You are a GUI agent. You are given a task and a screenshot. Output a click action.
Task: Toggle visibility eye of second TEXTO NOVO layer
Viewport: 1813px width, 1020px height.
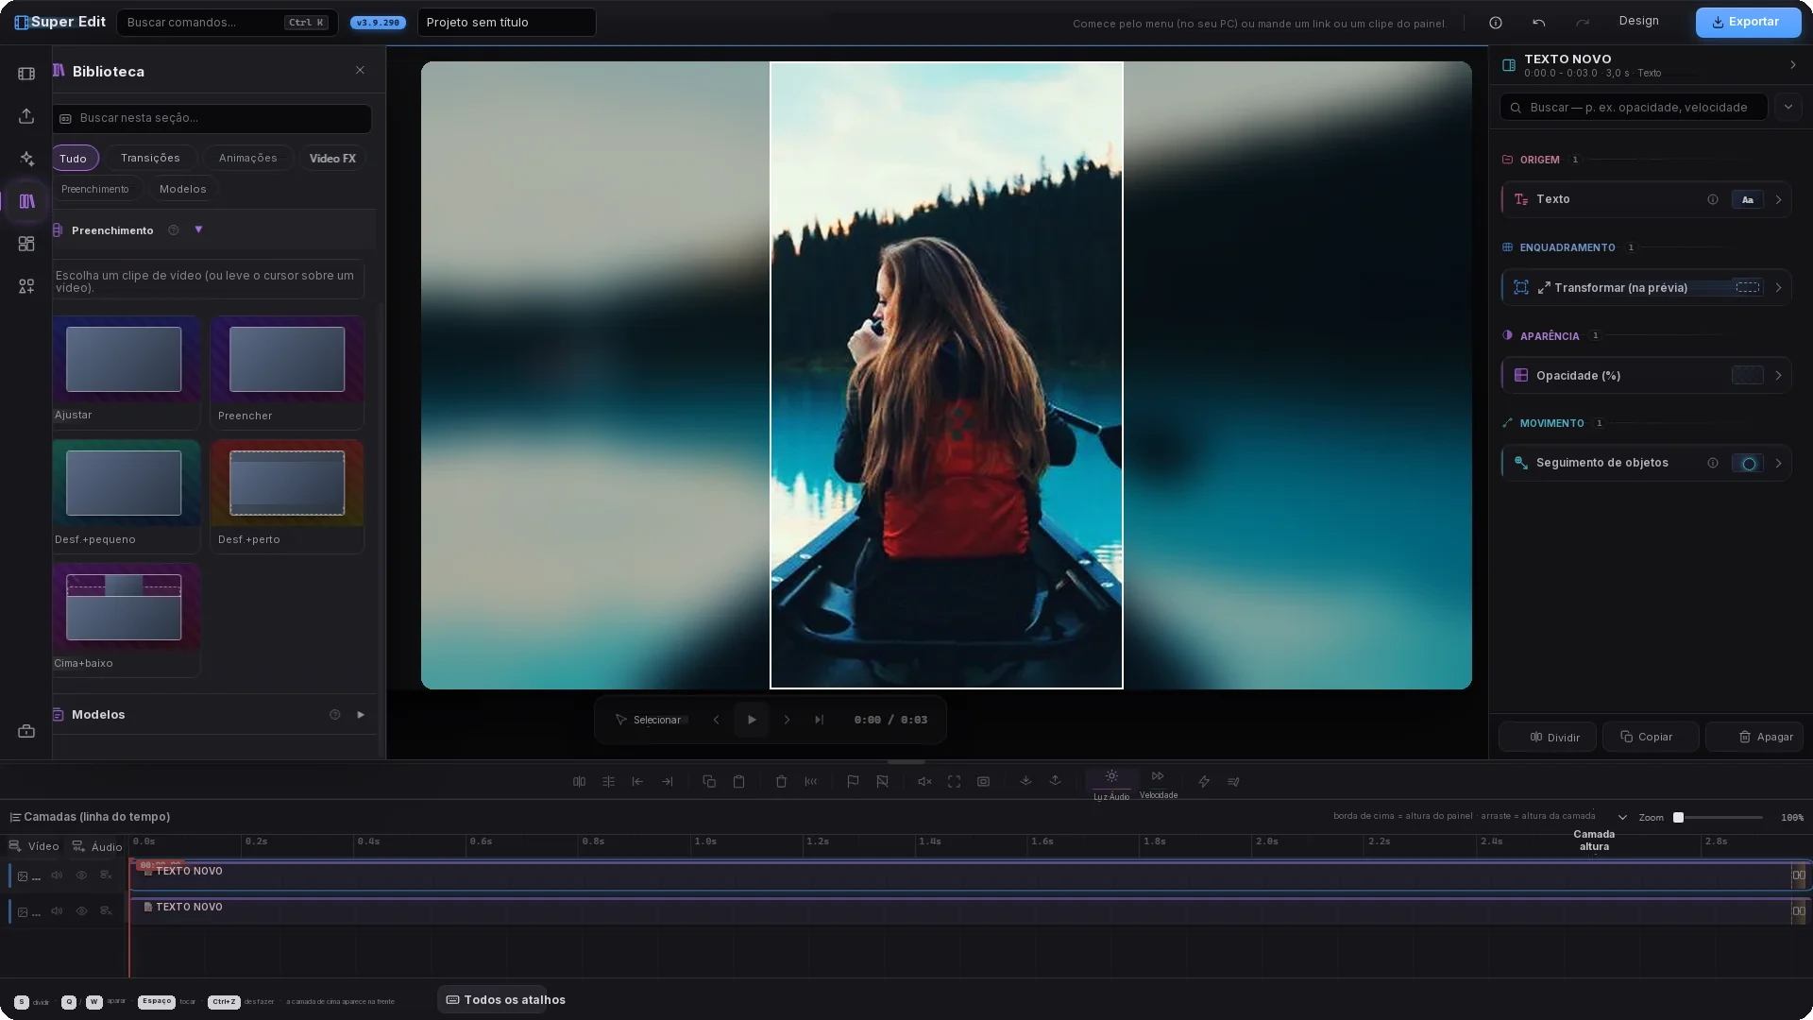(x=81, y=911)
